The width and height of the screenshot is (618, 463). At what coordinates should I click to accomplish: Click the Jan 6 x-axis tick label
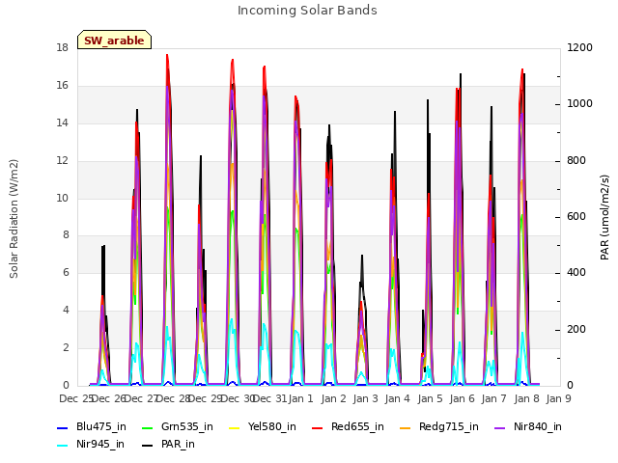pyautogui.click(x=463, y=398)
